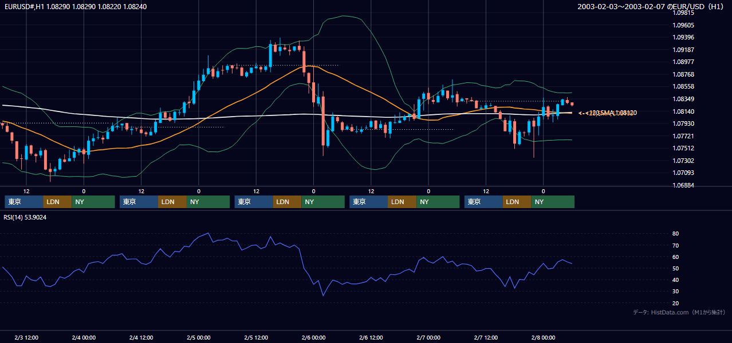732x343 pixels.
Task: Click the 2/7 12:00 date label
Action: click(486, 337)
